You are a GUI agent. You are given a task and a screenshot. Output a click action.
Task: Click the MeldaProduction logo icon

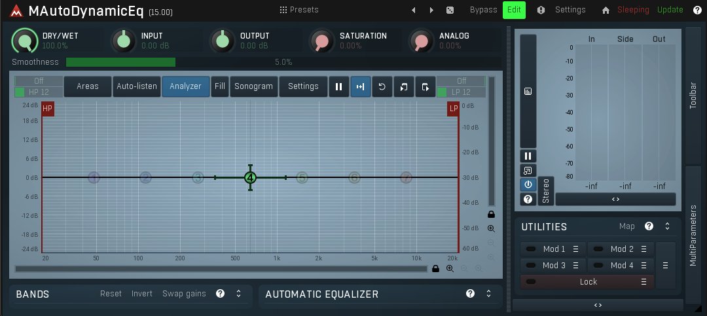[x=16, y=11]
